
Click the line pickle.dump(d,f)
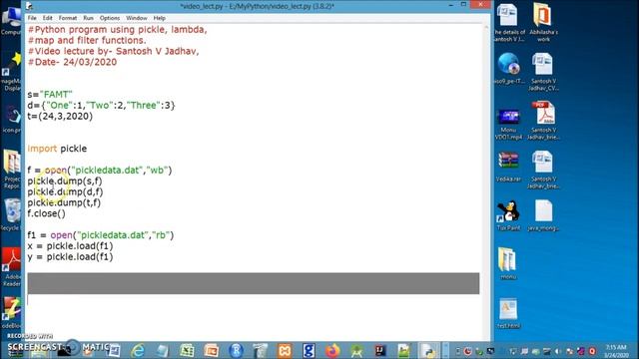coord(65,191)
